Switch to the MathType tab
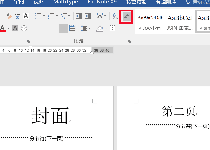The width and height of the screenshot is (210, 150). (66, 2)
